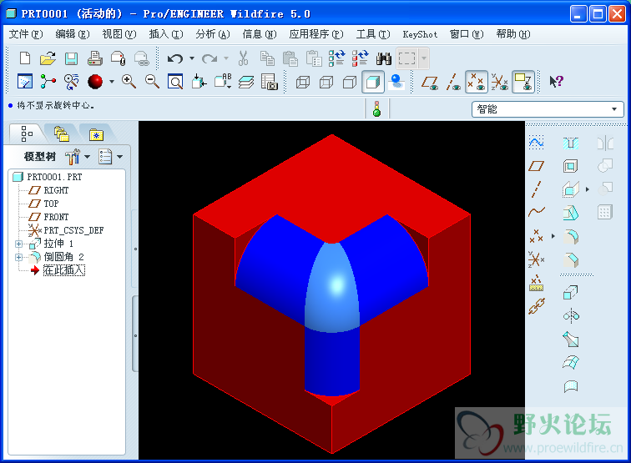Click the Zoom Out magnifier
631x463 pixels.
152,82
